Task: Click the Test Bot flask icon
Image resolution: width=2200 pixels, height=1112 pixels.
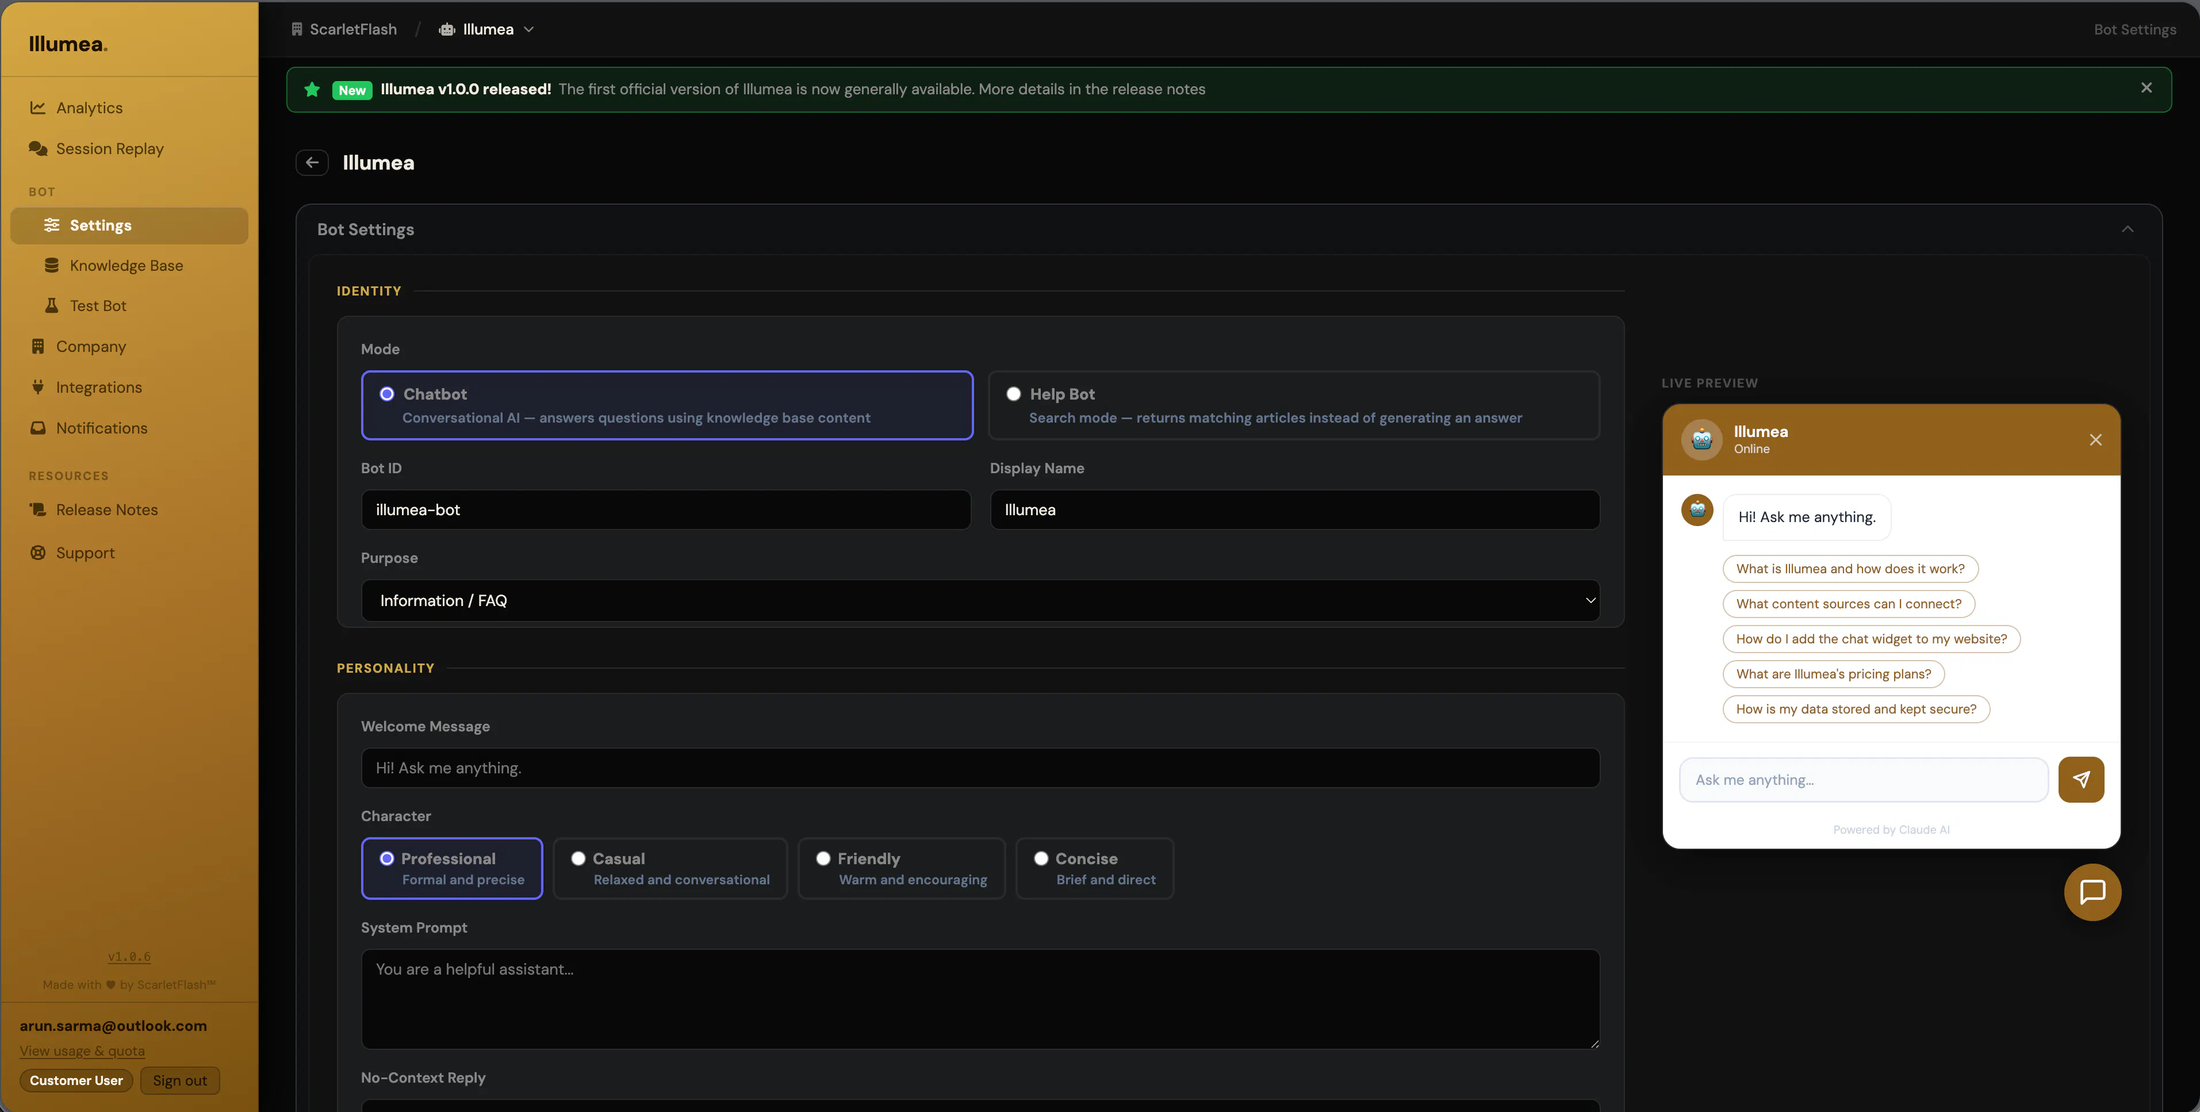Action: 52,306
